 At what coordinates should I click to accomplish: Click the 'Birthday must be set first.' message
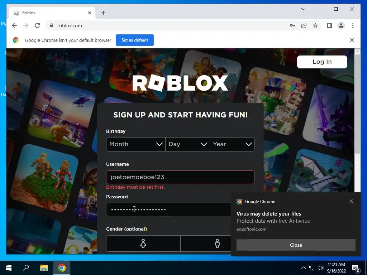(135, 187)
